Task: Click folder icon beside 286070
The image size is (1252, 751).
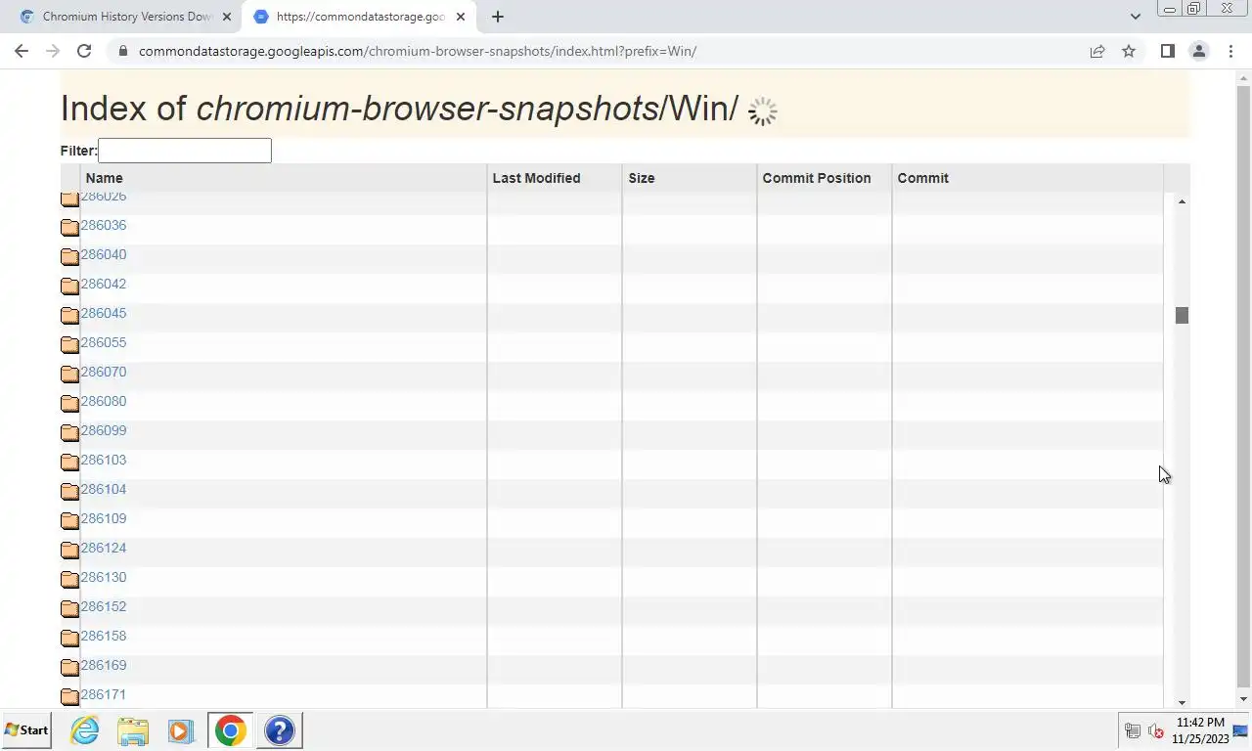Action: (69, 375)
